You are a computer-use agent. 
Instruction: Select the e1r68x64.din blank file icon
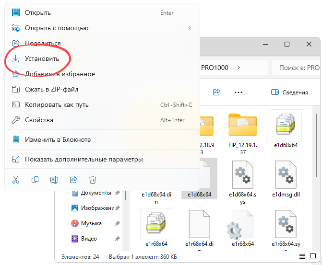pos(199,224)
